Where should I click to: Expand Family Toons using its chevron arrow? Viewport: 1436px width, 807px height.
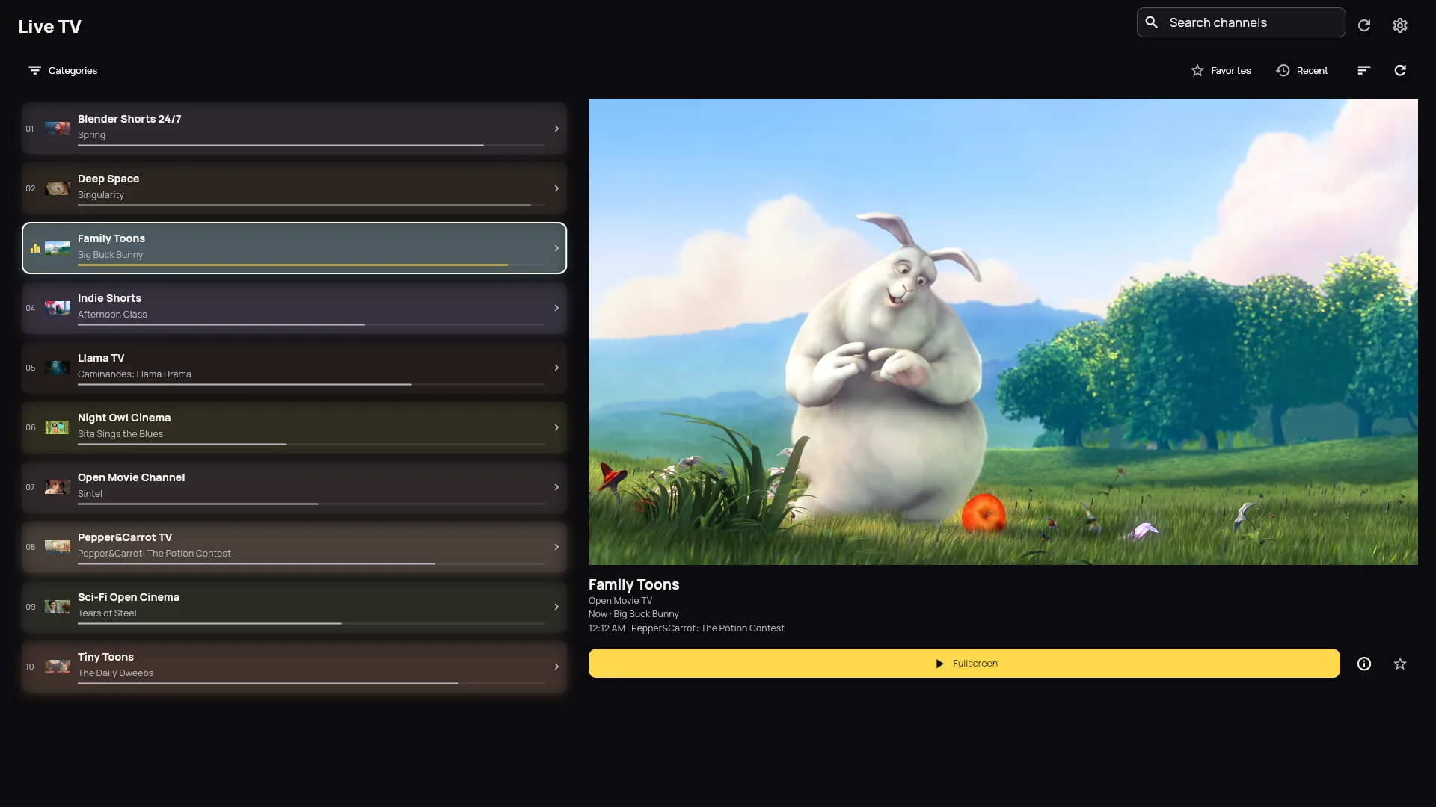(556, 248)
